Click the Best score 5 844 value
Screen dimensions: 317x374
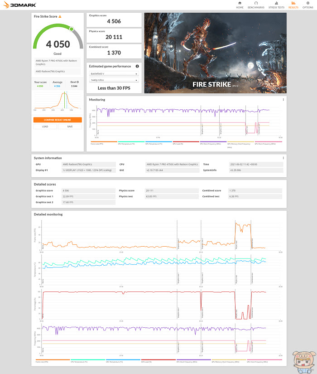click(74, 86)
